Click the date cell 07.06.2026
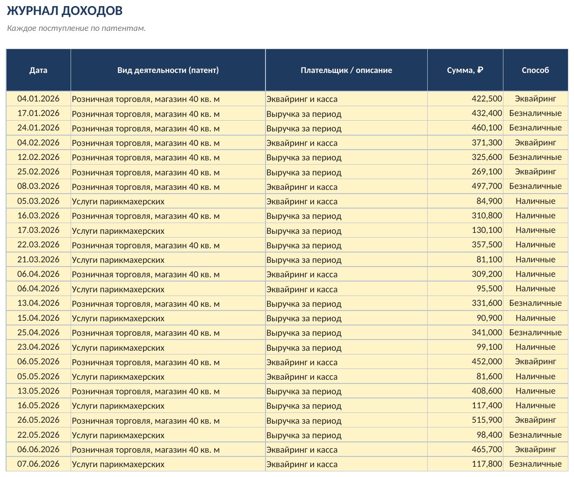The height and width of the screenshot is (477, 574). tap(38, 464)
